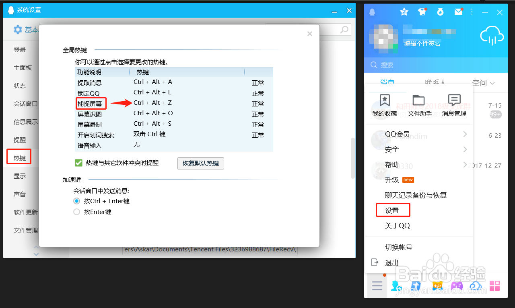This screenshot has height=308, width=515.
Task: Click the hamburger main menu button
Action: 377,286
